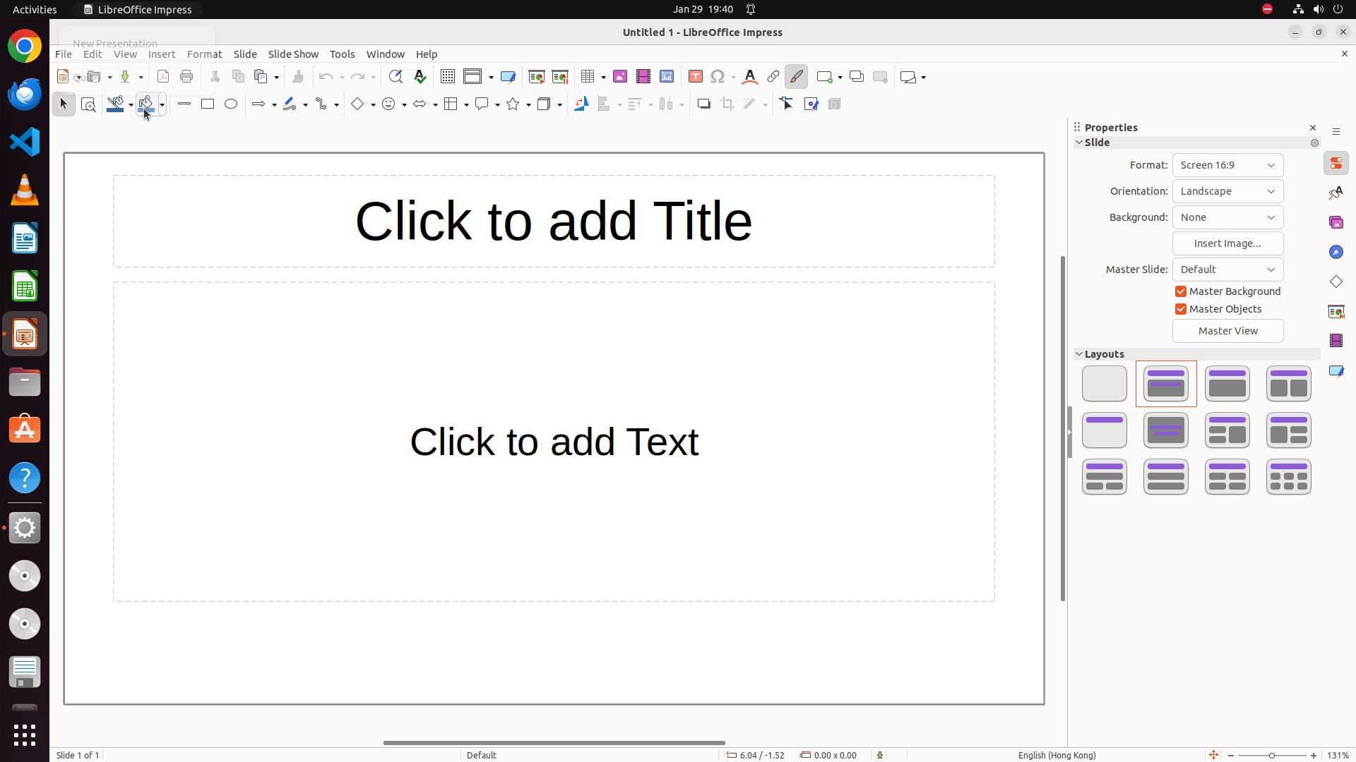Open the Orientation dropdown Landscape
The height and width of the screenshot is (762, 1356).
tap(1228, 191)
